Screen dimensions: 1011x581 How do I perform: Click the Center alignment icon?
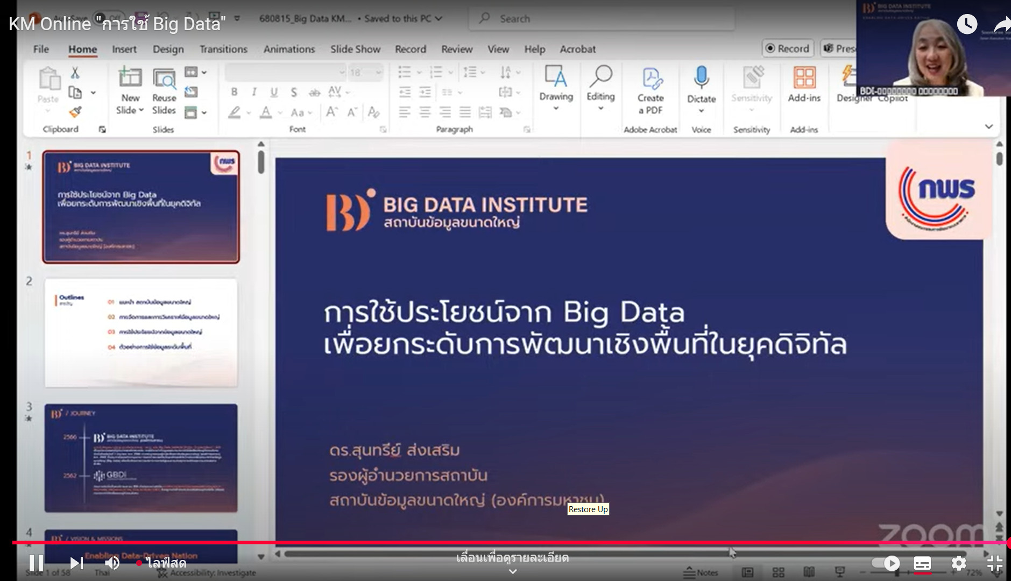click(x=425, y=112)
